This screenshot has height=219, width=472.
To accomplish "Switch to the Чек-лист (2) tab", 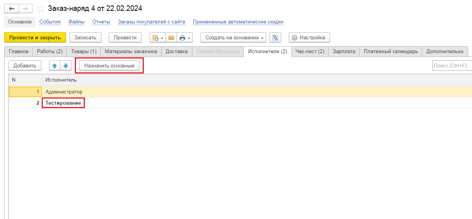I will click(310, 52).
